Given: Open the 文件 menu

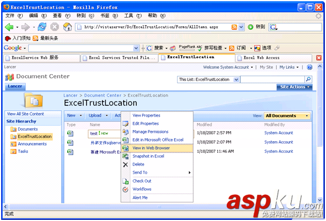Looking at the screenshot, I should 14,16.
